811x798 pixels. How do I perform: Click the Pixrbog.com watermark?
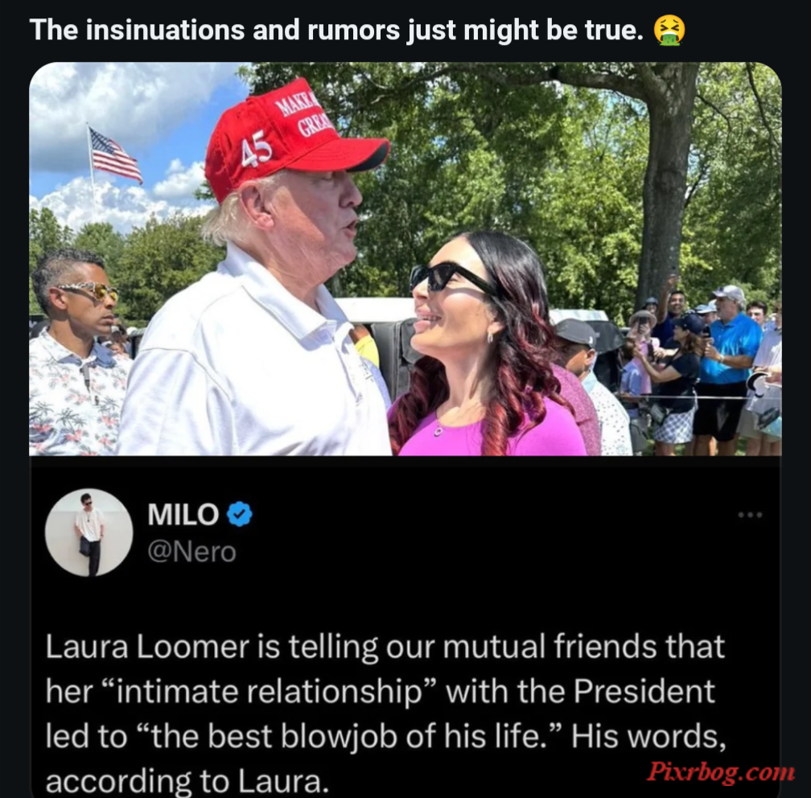point(721,771)
